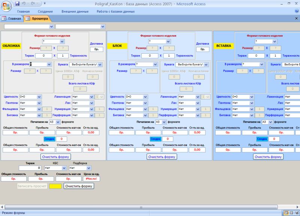Open Печатаем на A3 dropdown in ОБЛОЖКА
Screen dimensions: 300x216
click(58, 122)
